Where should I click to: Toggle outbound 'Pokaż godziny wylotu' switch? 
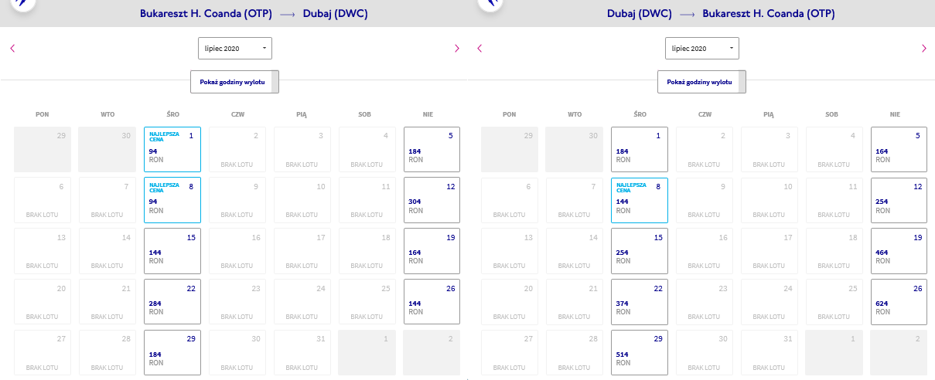point(234,81)
